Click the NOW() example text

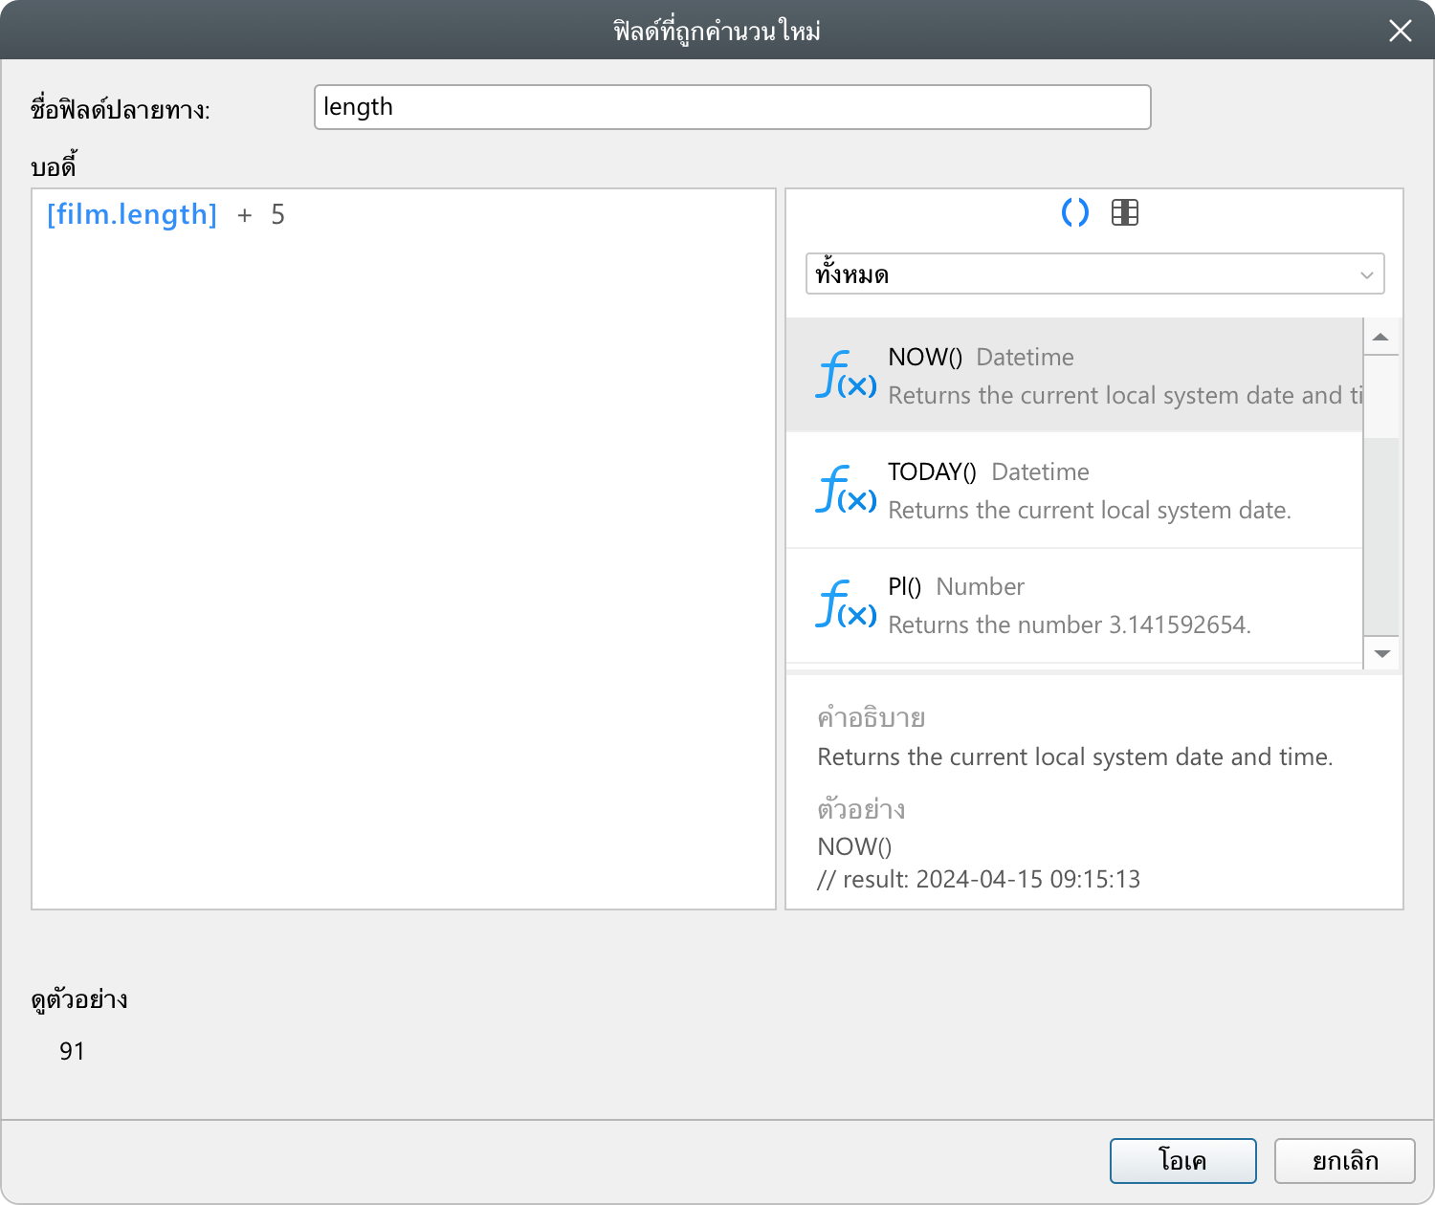pos(854,846)
